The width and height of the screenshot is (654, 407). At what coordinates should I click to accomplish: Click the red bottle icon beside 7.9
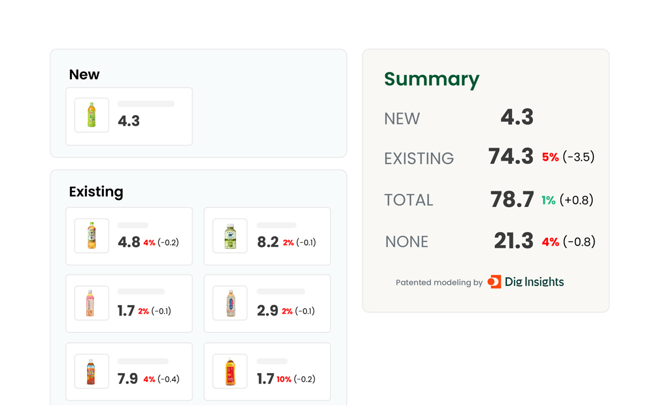pos(92,372)
